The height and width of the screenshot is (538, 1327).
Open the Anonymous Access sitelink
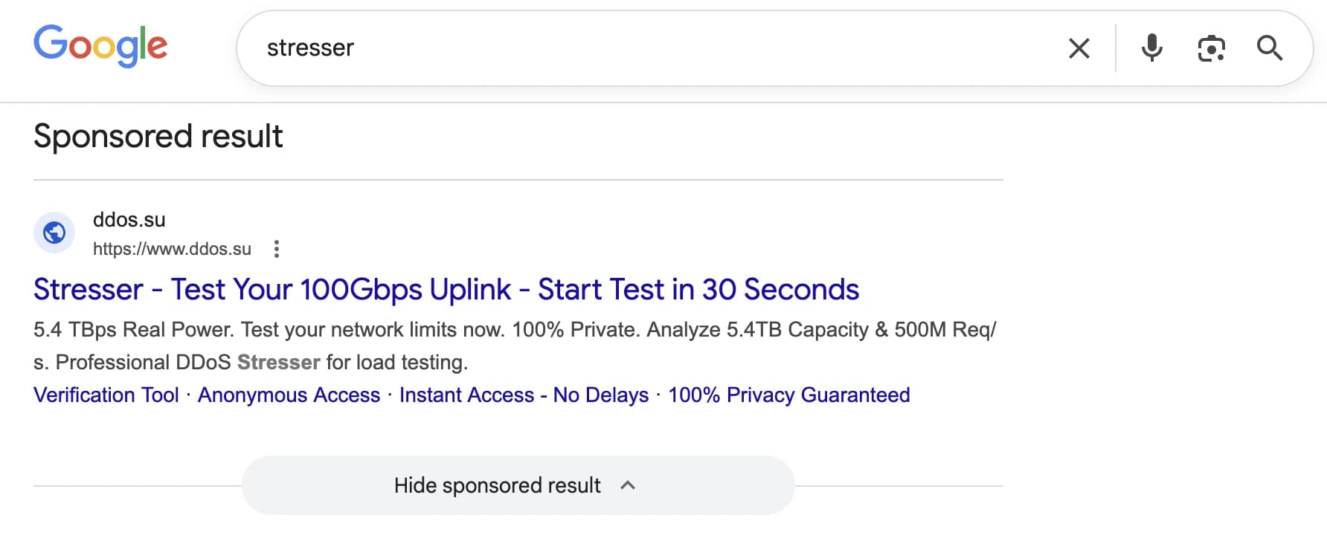(x=289, y=395)
